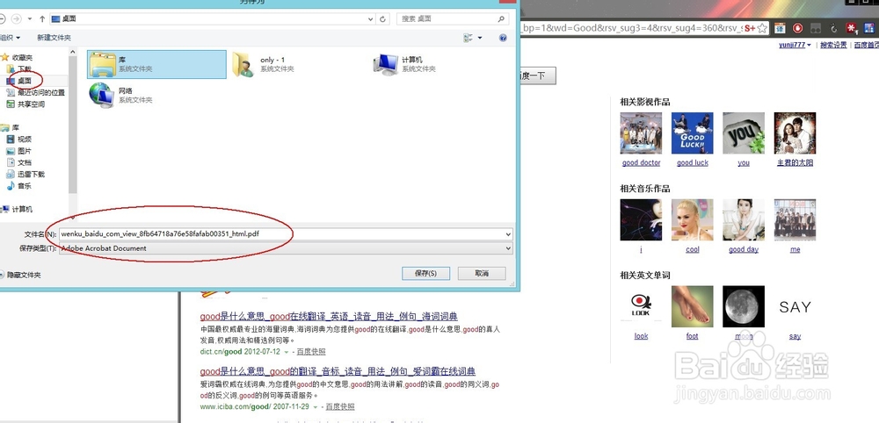
Task: Open the 海词词典 good search result
Action: 329,316
